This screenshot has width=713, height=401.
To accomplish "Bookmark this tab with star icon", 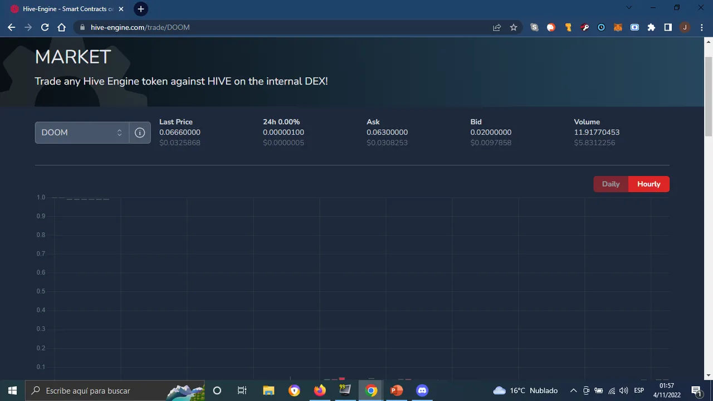I will click(x=514, y=27).
